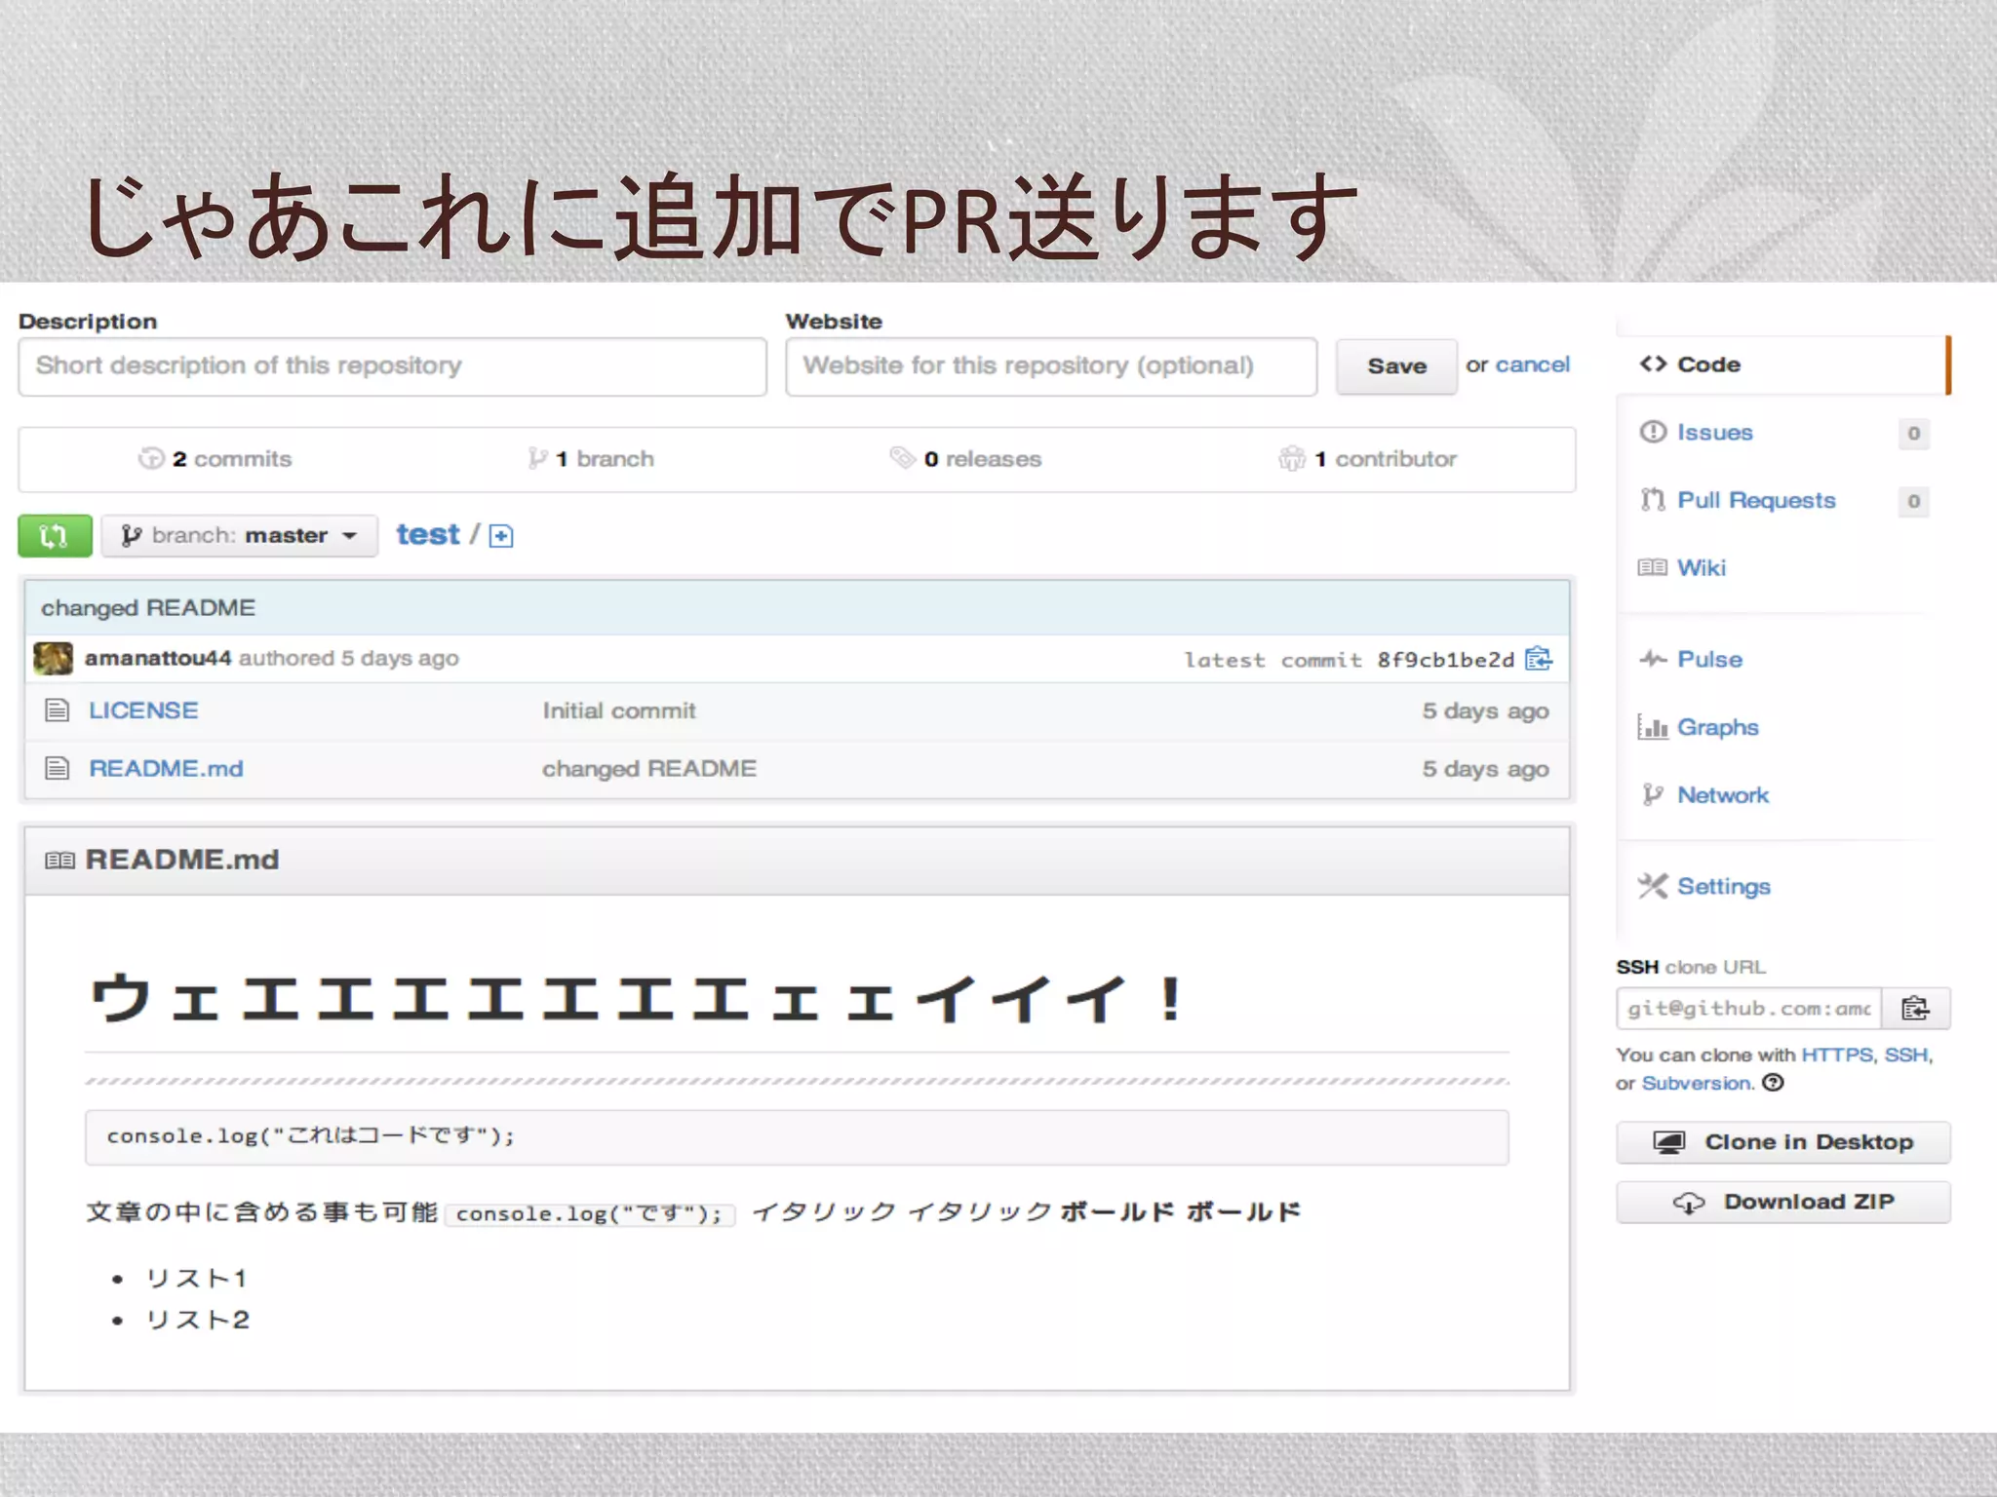The width and height of the screenshot is (1997, 1497).
Task: Open the LICENSE file
Action: [x=143, y=710]
